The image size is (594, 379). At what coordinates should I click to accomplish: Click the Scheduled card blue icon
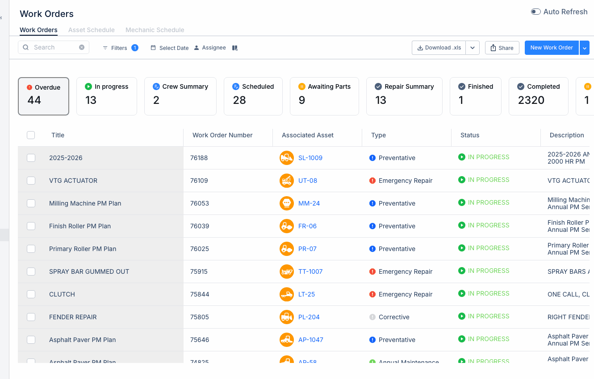(x=236, y=87)
